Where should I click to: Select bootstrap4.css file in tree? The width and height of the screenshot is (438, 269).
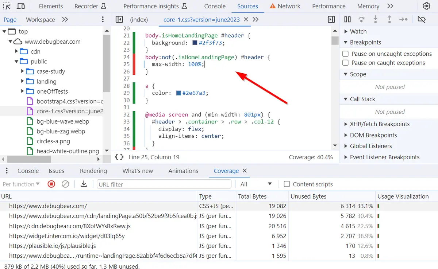[65, 101]
